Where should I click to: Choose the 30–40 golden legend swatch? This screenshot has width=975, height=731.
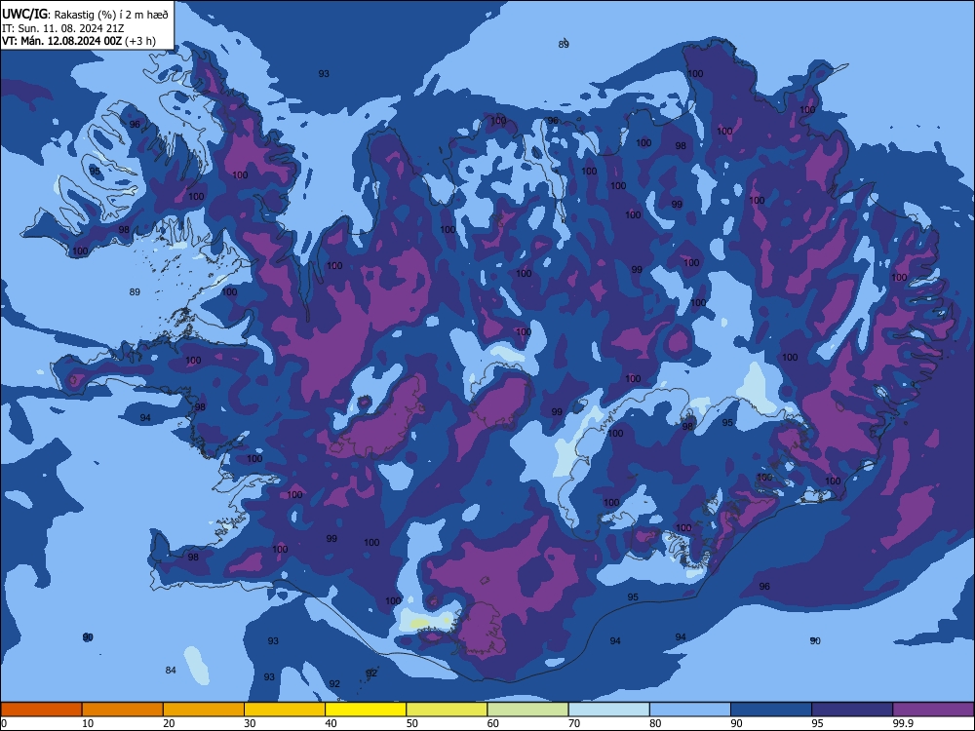tap(285, 710)
